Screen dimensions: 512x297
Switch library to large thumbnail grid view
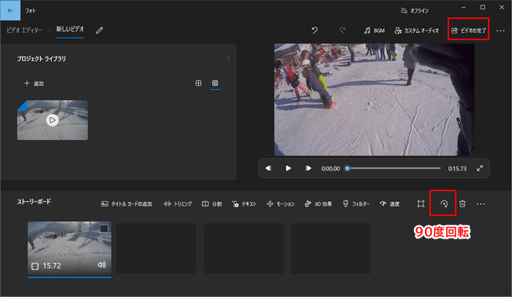(198, 83)
